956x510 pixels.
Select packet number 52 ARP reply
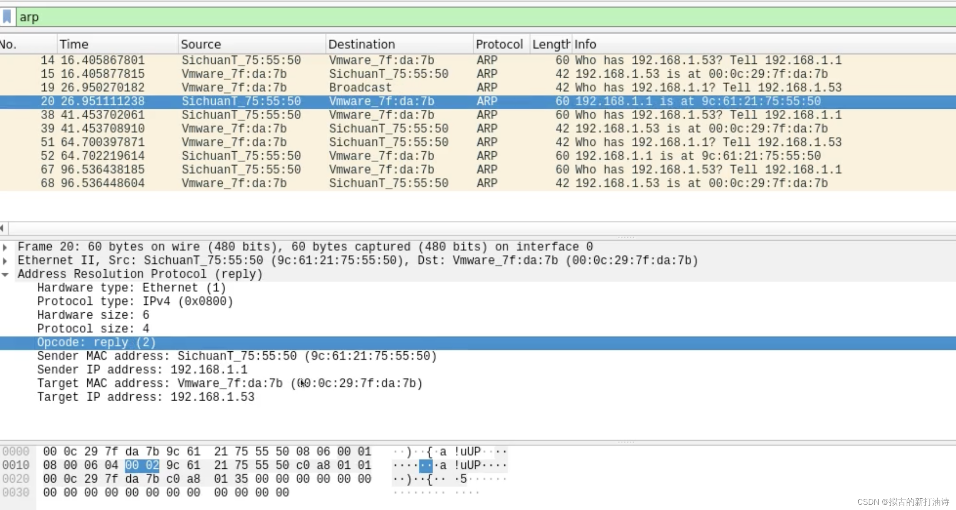click(x=478, y=156)
